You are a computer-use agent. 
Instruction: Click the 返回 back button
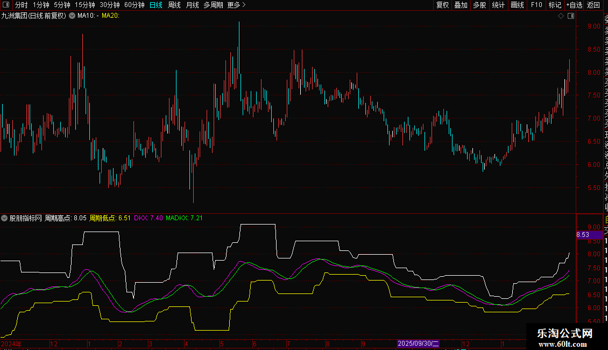tap(593, 5)
